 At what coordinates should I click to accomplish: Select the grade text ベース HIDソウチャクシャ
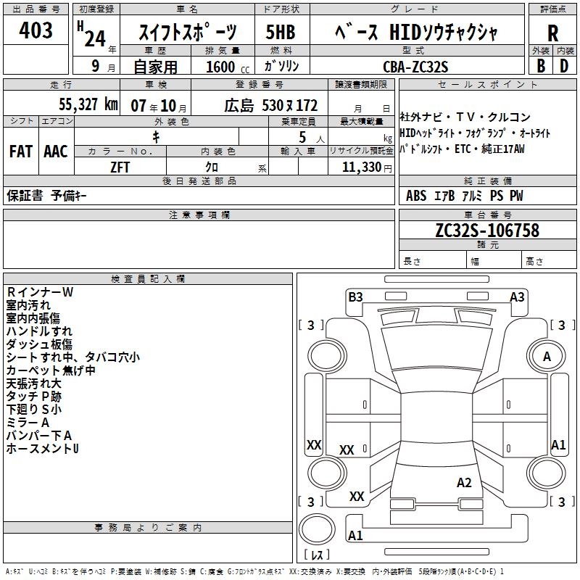pyautogui.click(x=416, y=32)
